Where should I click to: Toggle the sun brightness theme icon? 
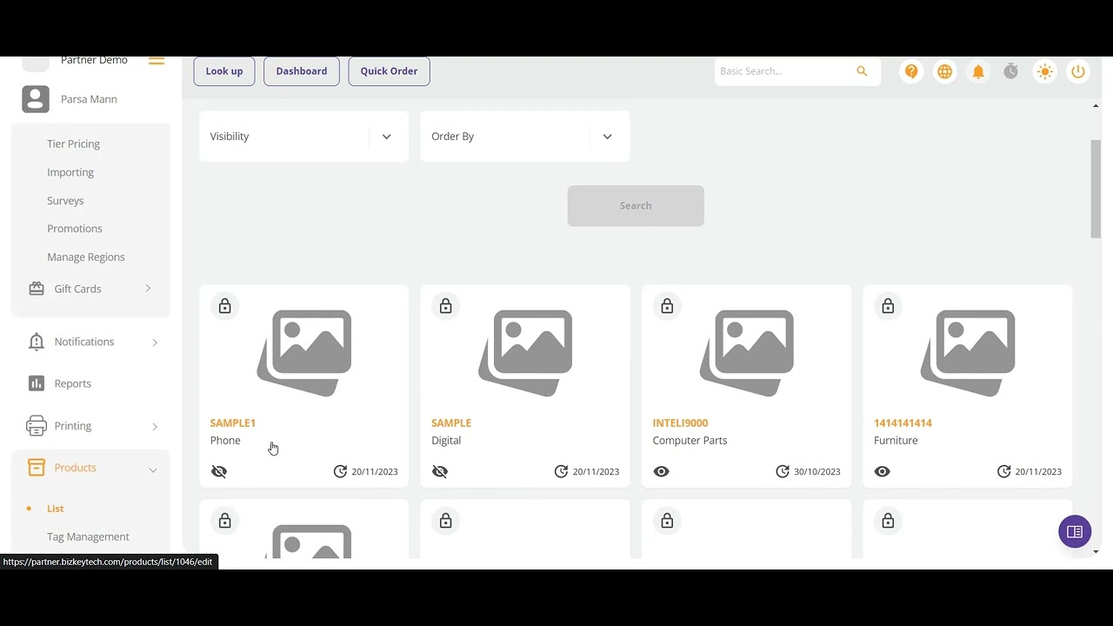click(1045, 71)
